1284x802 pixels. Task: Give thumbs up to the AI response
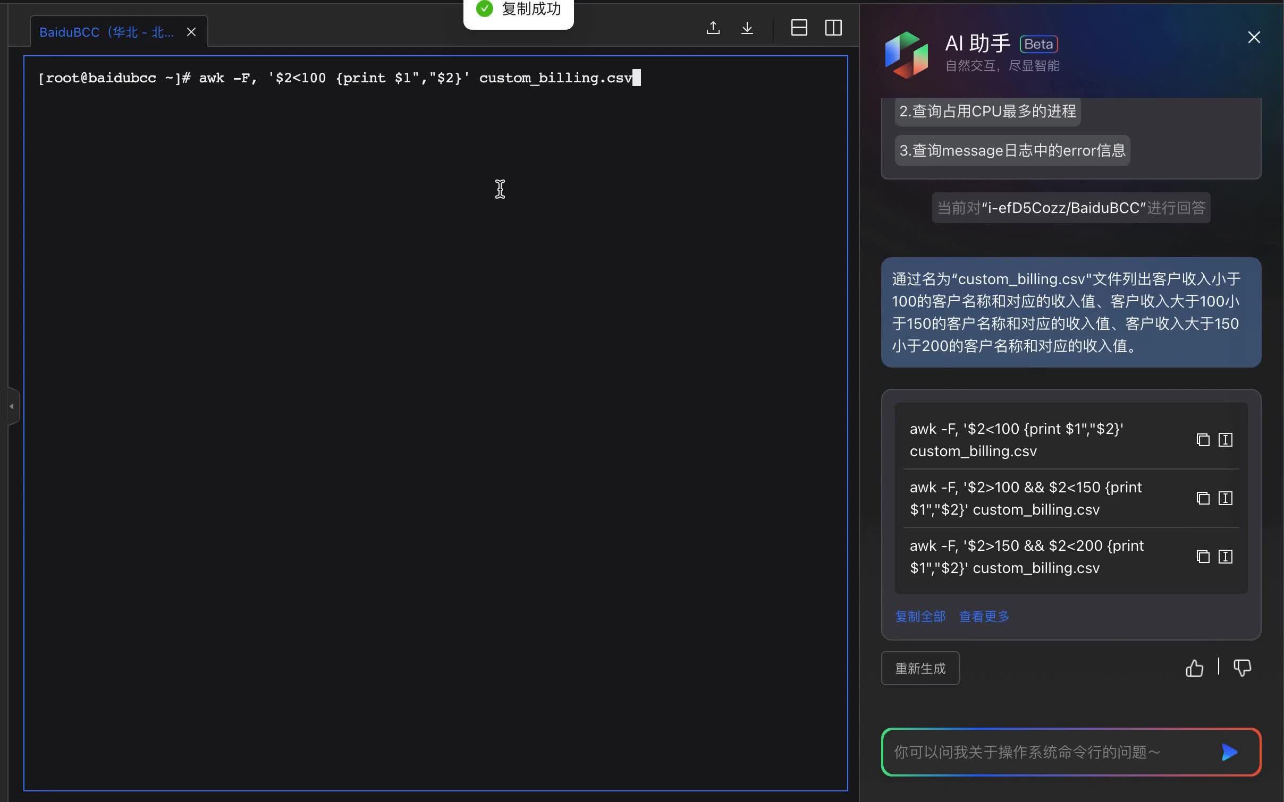pos(1194,668)
